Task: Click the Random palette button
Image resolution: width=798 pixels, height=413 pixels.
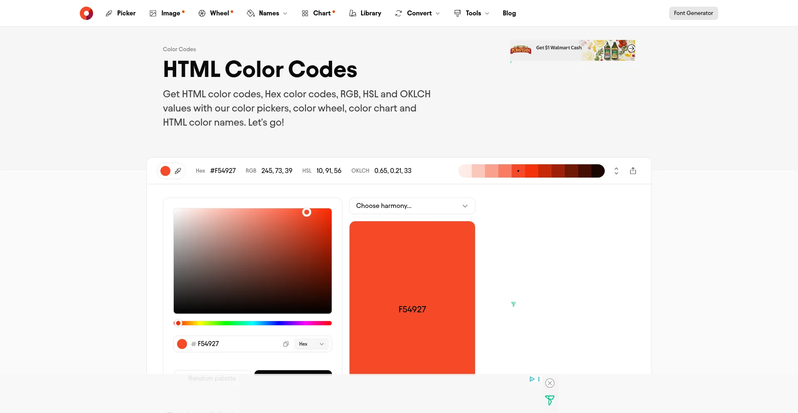Action: [x=212, y=378]
